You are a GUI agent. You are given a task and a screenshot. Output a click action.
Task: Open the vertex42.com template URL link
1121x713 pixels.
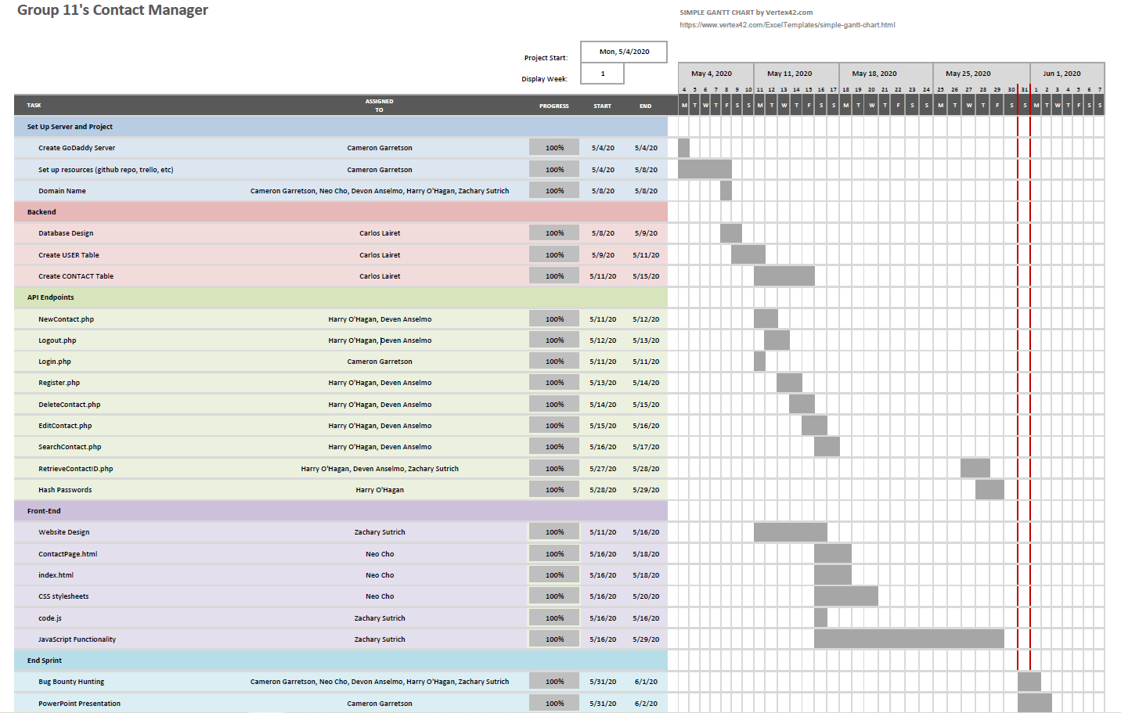tap(787, 25)
